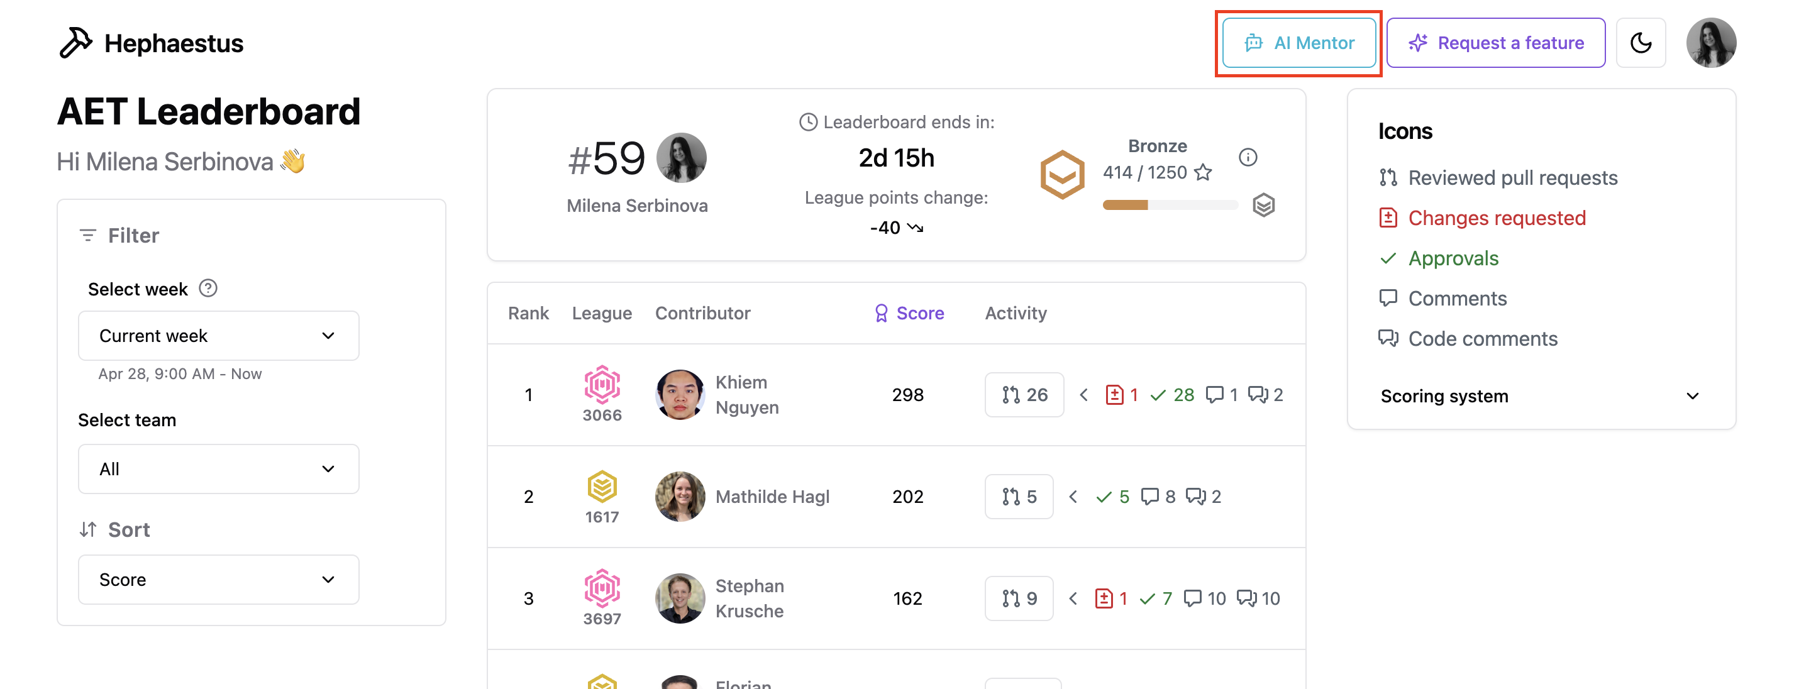
Task: Click the Bronze league progress bar
Action: pyautogui.click(x=1170, y=205)
